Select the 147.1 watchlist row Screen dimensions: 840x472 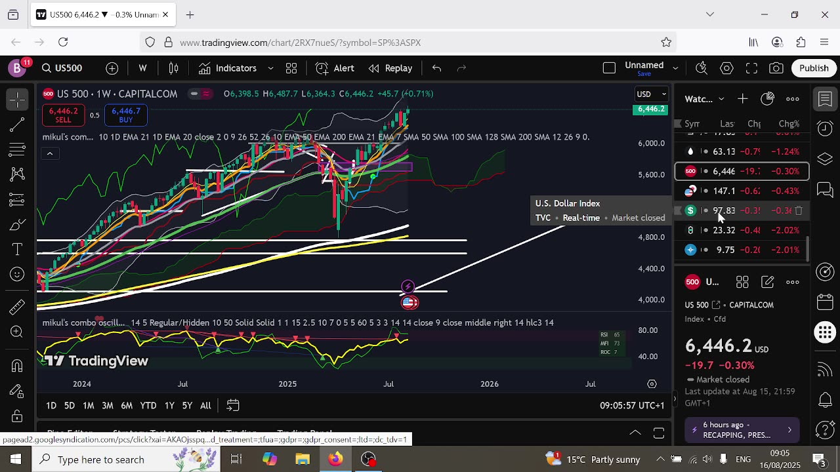tap(742, 191)
